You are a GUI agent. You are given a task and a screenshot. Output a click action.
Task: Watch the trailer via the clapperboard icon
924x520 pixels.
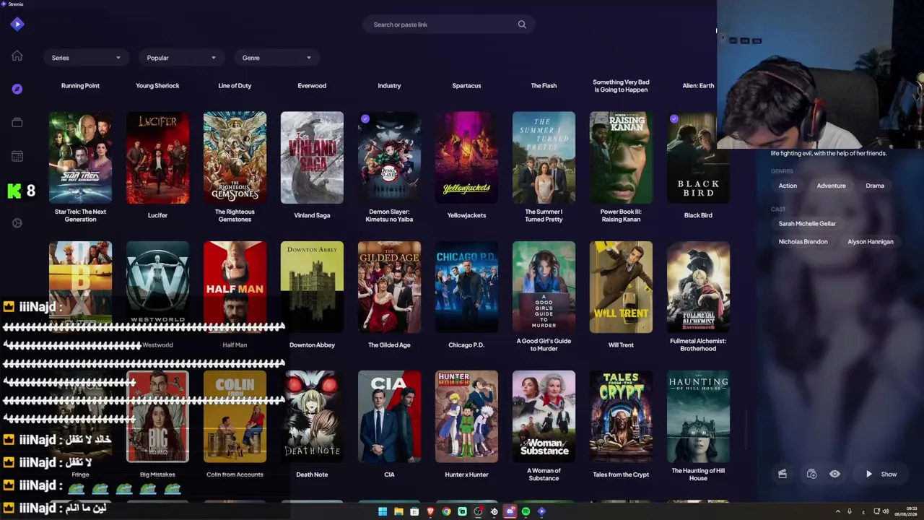(783, 474)
